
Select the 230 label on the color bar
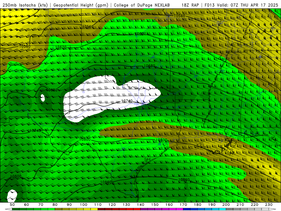click(269, 205)
